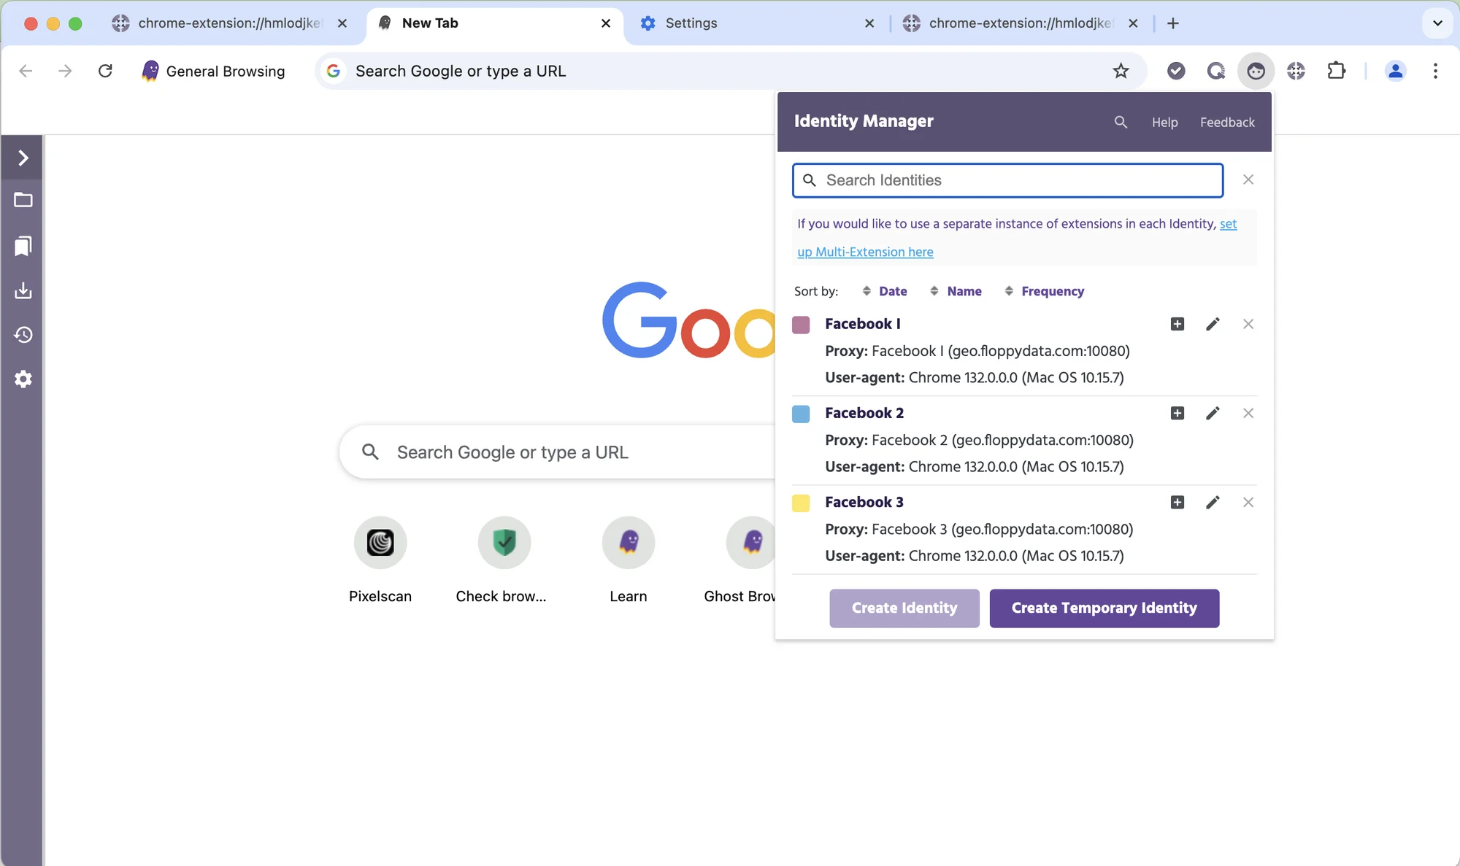Image resolution: width=1460 pixels, height=866 pixels.
Task: Open the Extensions puzzle icon
Action: click(x=1336, y=71)
